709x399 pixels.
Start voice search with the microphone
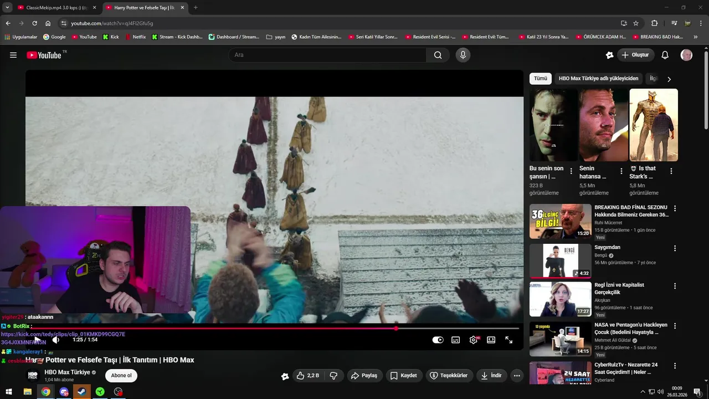[463, 55]
